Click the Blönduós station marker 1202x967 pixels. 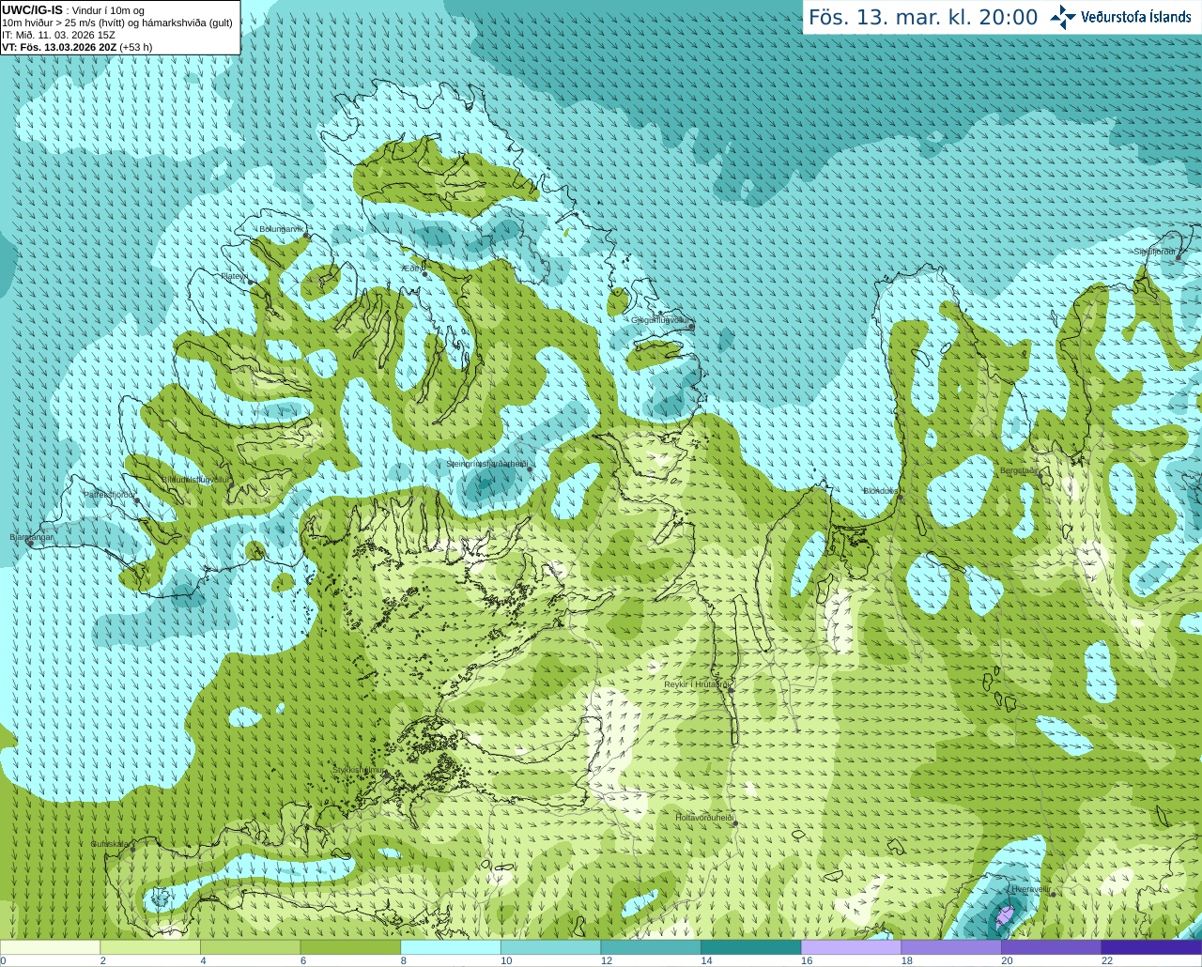pos(900,497)
